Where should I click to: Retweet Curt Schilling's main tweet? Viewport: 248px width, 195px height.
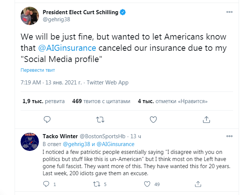click(100, 120)
